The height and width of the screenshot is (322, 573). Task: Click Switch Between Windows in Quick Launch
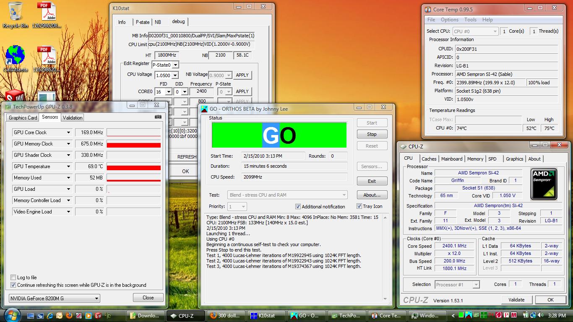pos(40,316)
